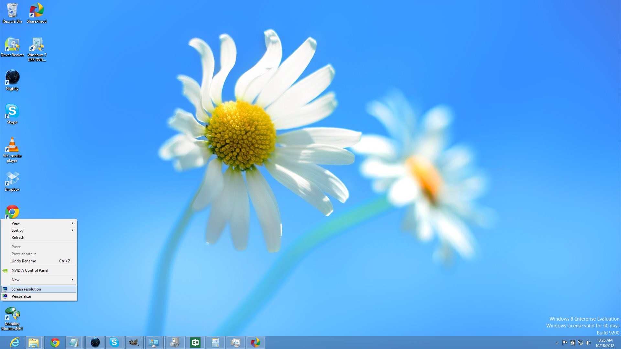Expand View submenu arrow

[72, 223]
